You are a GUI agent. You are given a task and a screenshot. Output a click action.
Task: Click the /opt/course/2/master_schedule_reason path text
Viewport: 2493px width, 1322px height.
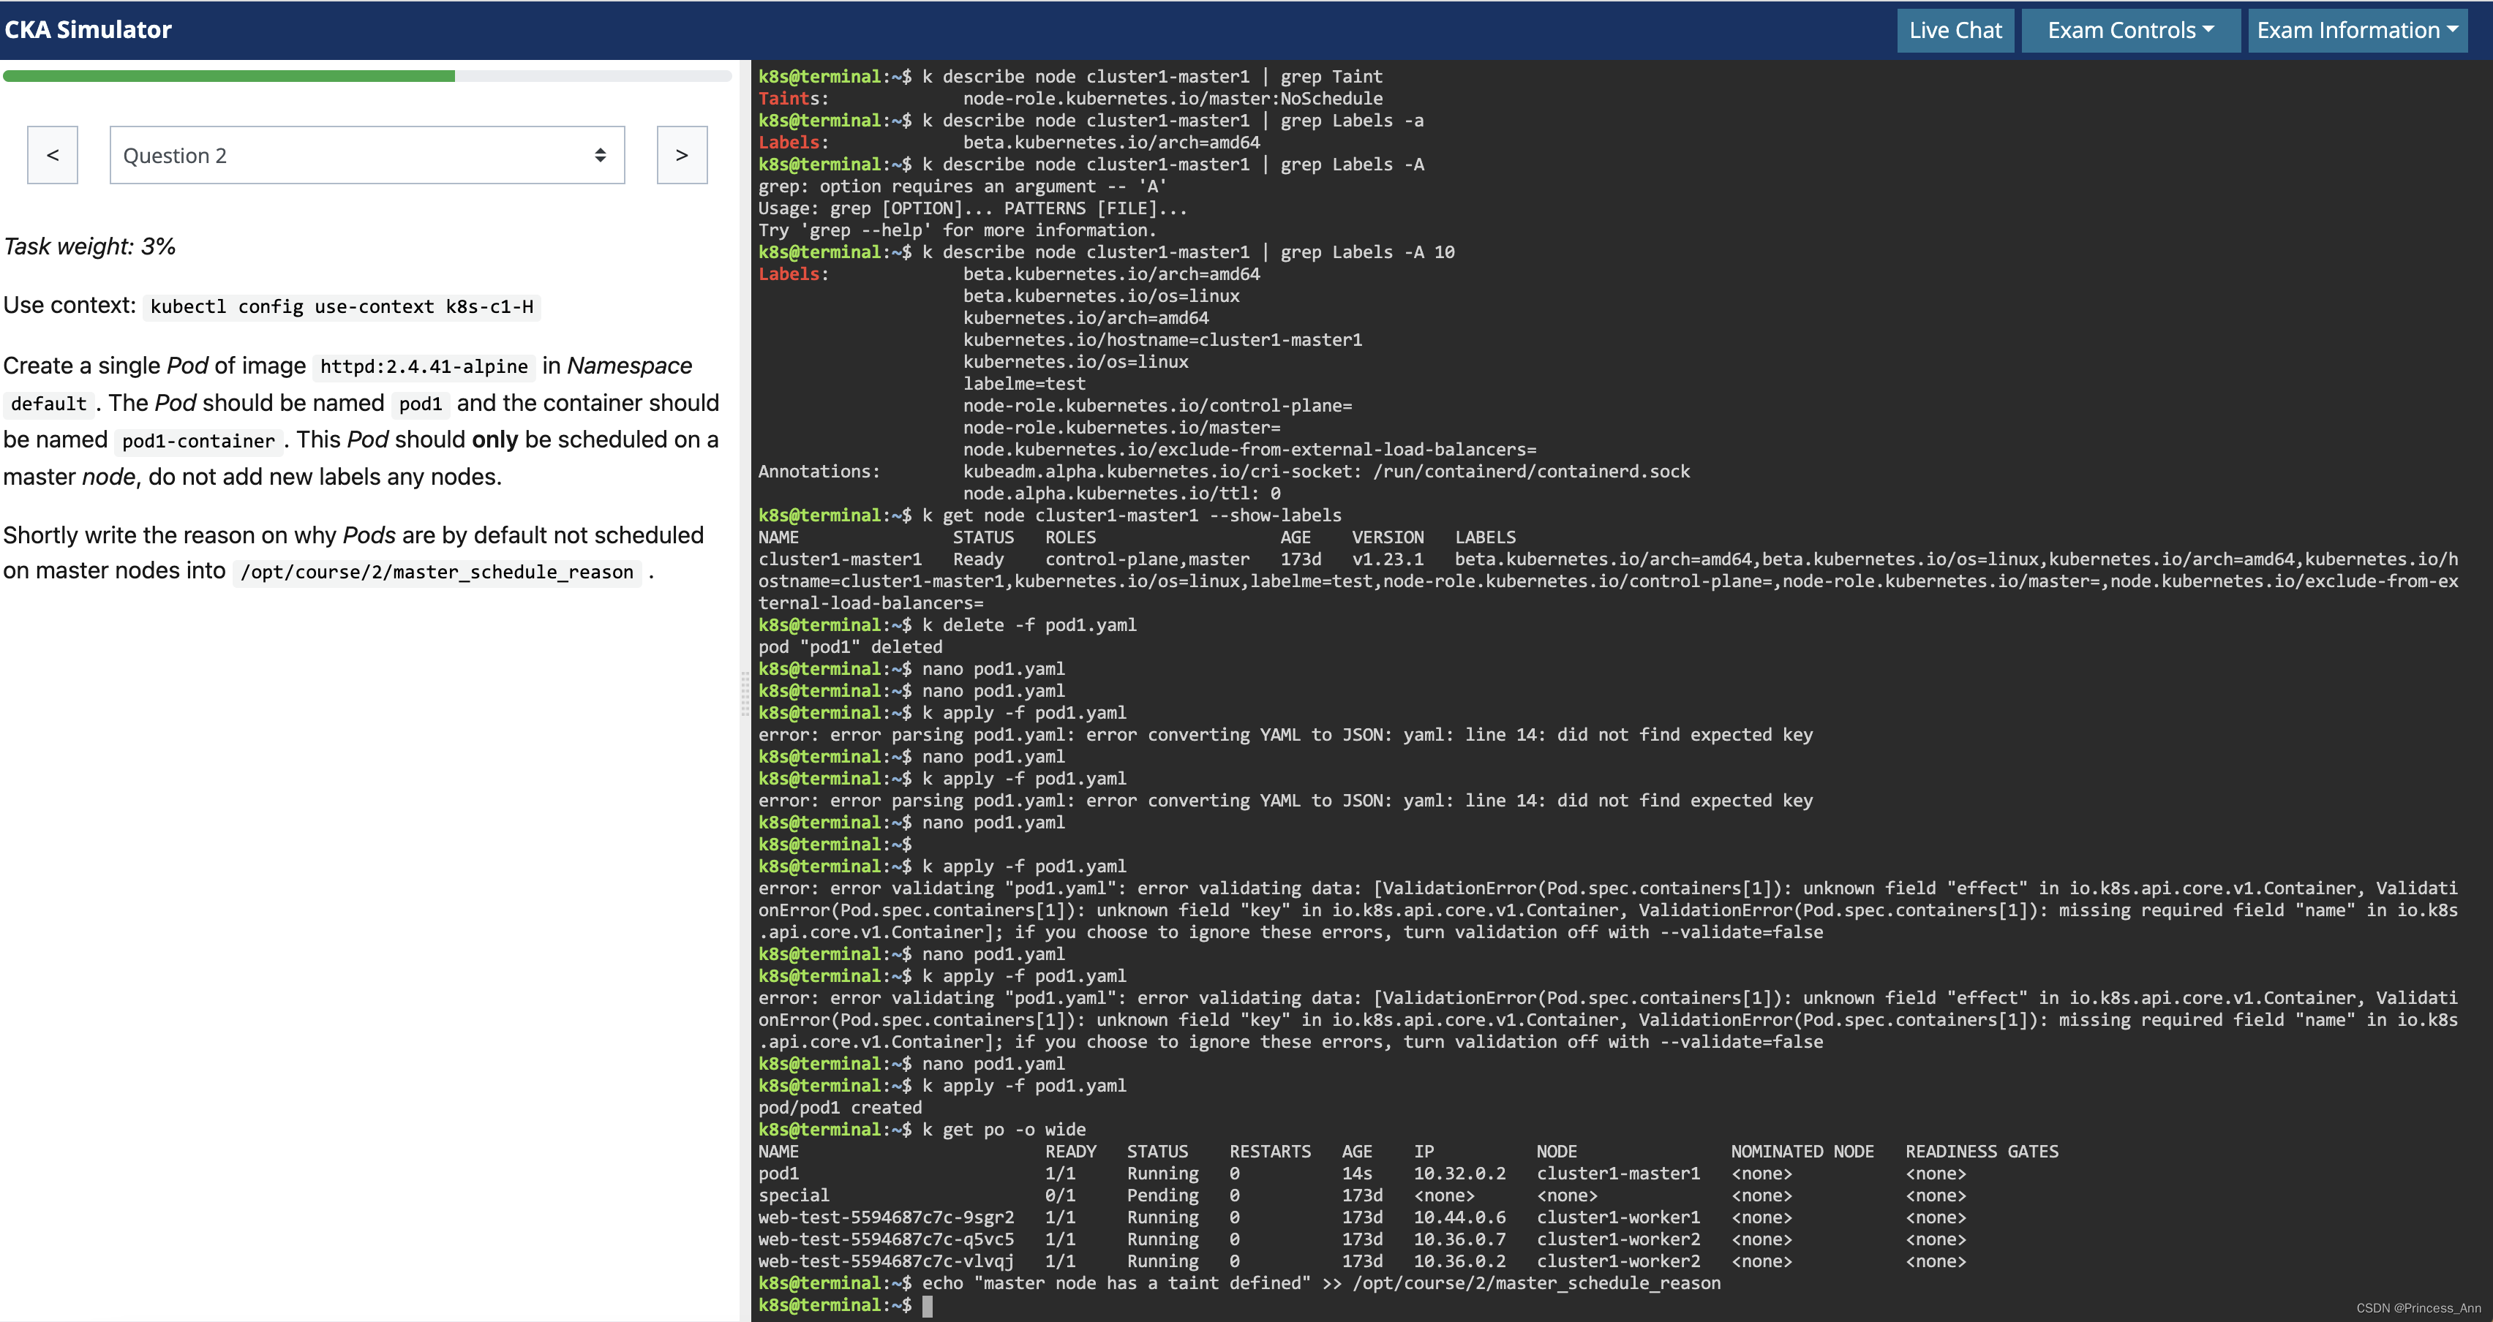[437, 572]
